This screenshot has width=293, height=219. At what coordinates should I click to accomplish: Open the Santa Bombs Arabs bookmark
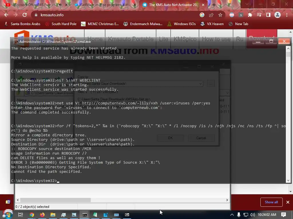tap(22, 24)
